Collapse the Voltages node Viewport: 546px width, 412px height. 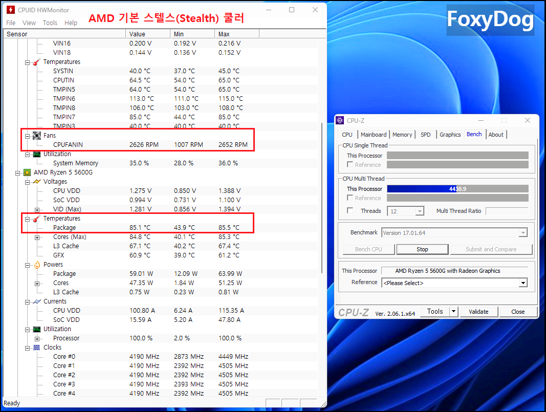27,182
